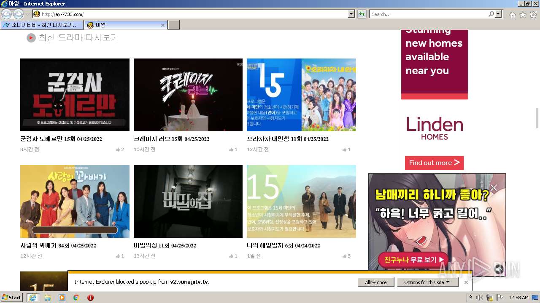Click the Linden Homes logo ad
Viewport: 540px width, 303px height.
coord(435,128)
